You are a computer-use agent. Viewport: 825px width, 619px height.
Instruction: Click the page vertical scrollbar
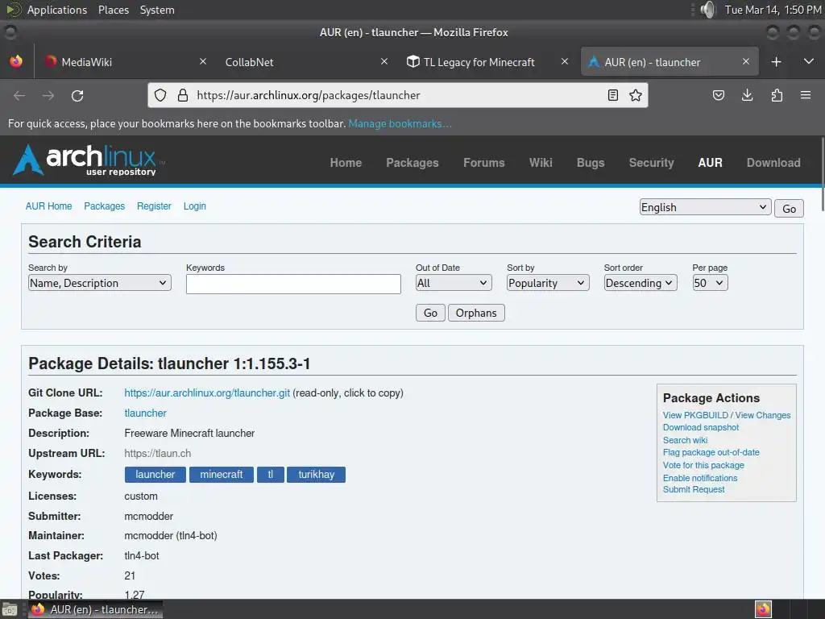pyautogui.click(x=822, y=174)
